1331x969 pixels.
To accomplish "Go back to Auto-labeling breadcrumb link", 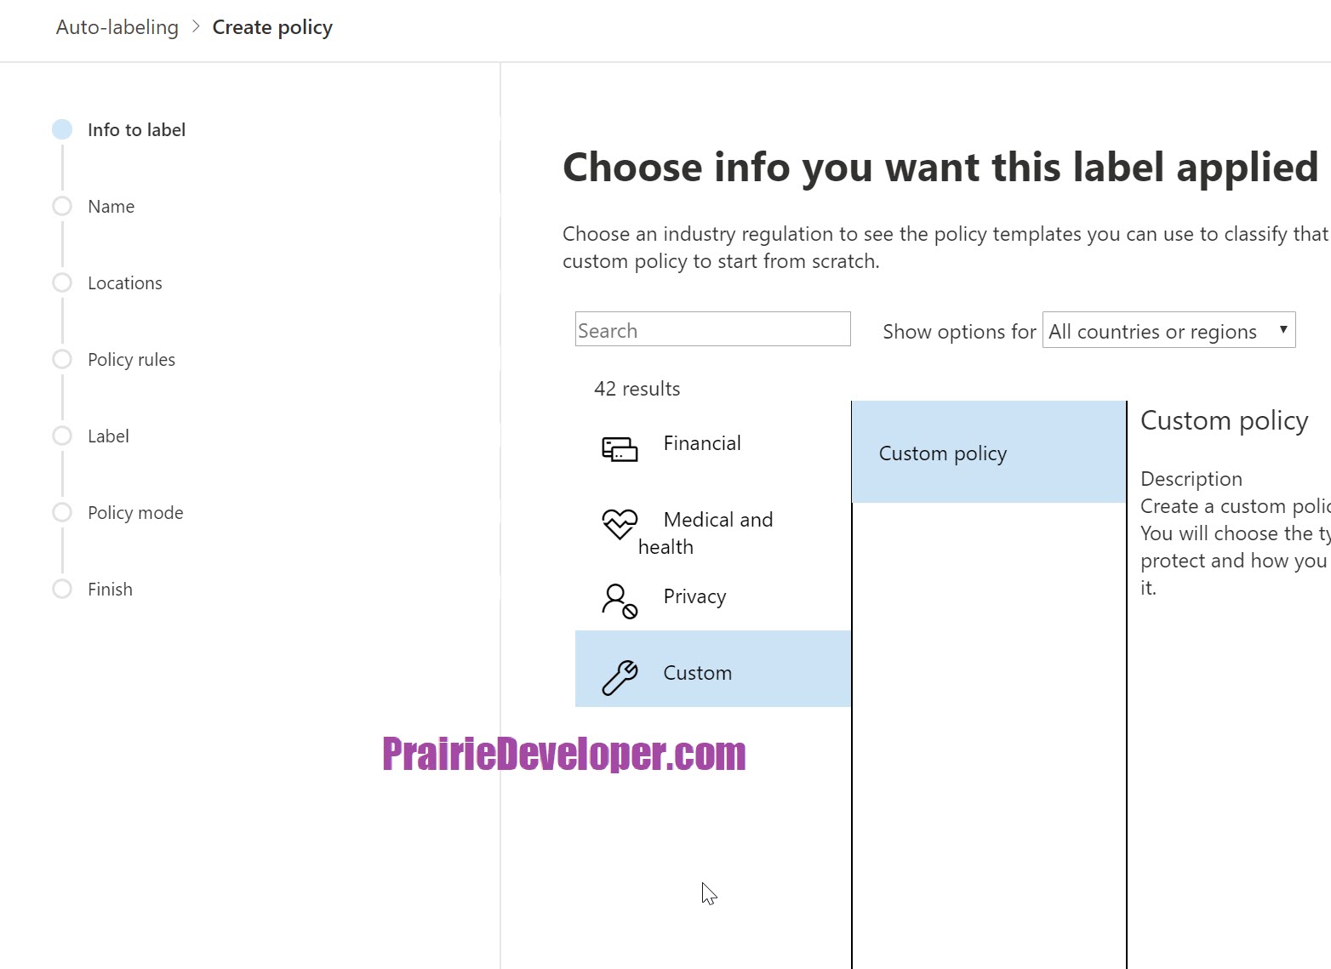I will [x=117, y=27].
